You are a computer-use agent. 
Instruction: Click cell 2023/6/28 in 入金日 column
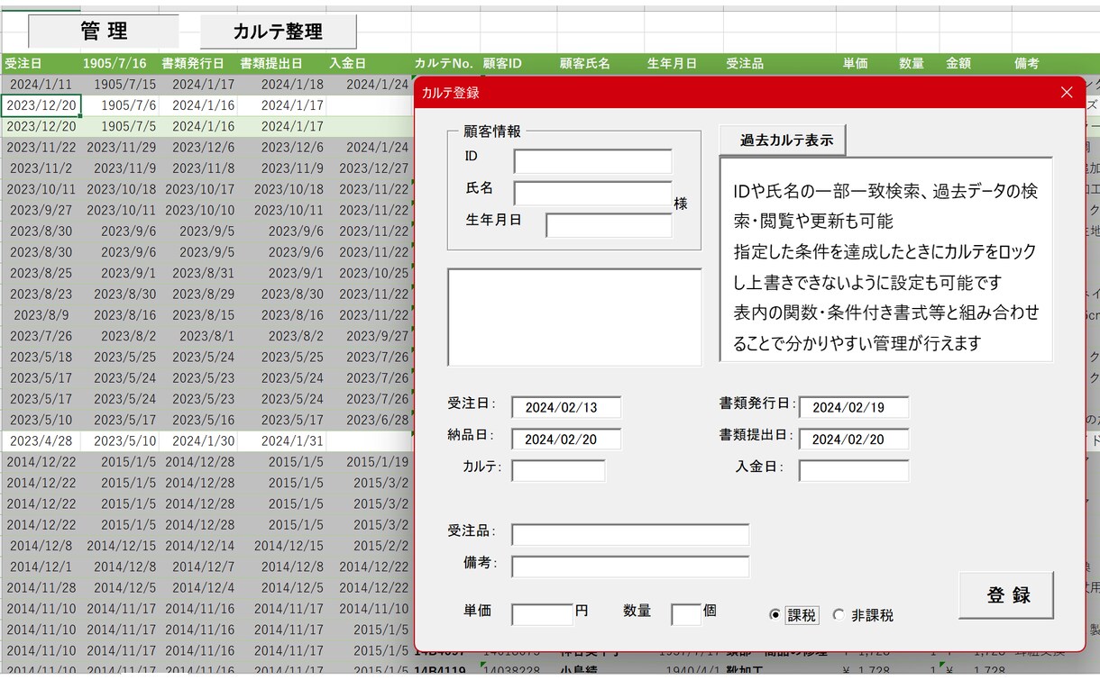click(x=369, y=420)
